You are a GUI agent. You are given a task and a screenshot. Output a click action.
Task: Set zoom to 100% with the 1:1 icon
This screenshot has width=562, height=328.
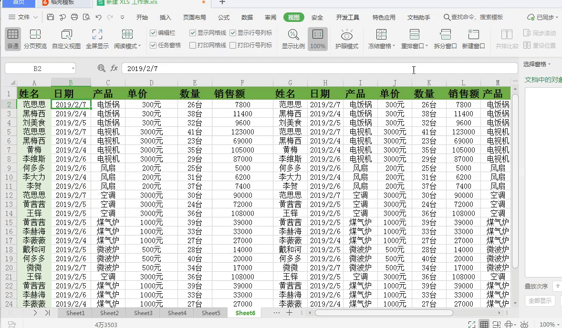click(x=318, y=39)
